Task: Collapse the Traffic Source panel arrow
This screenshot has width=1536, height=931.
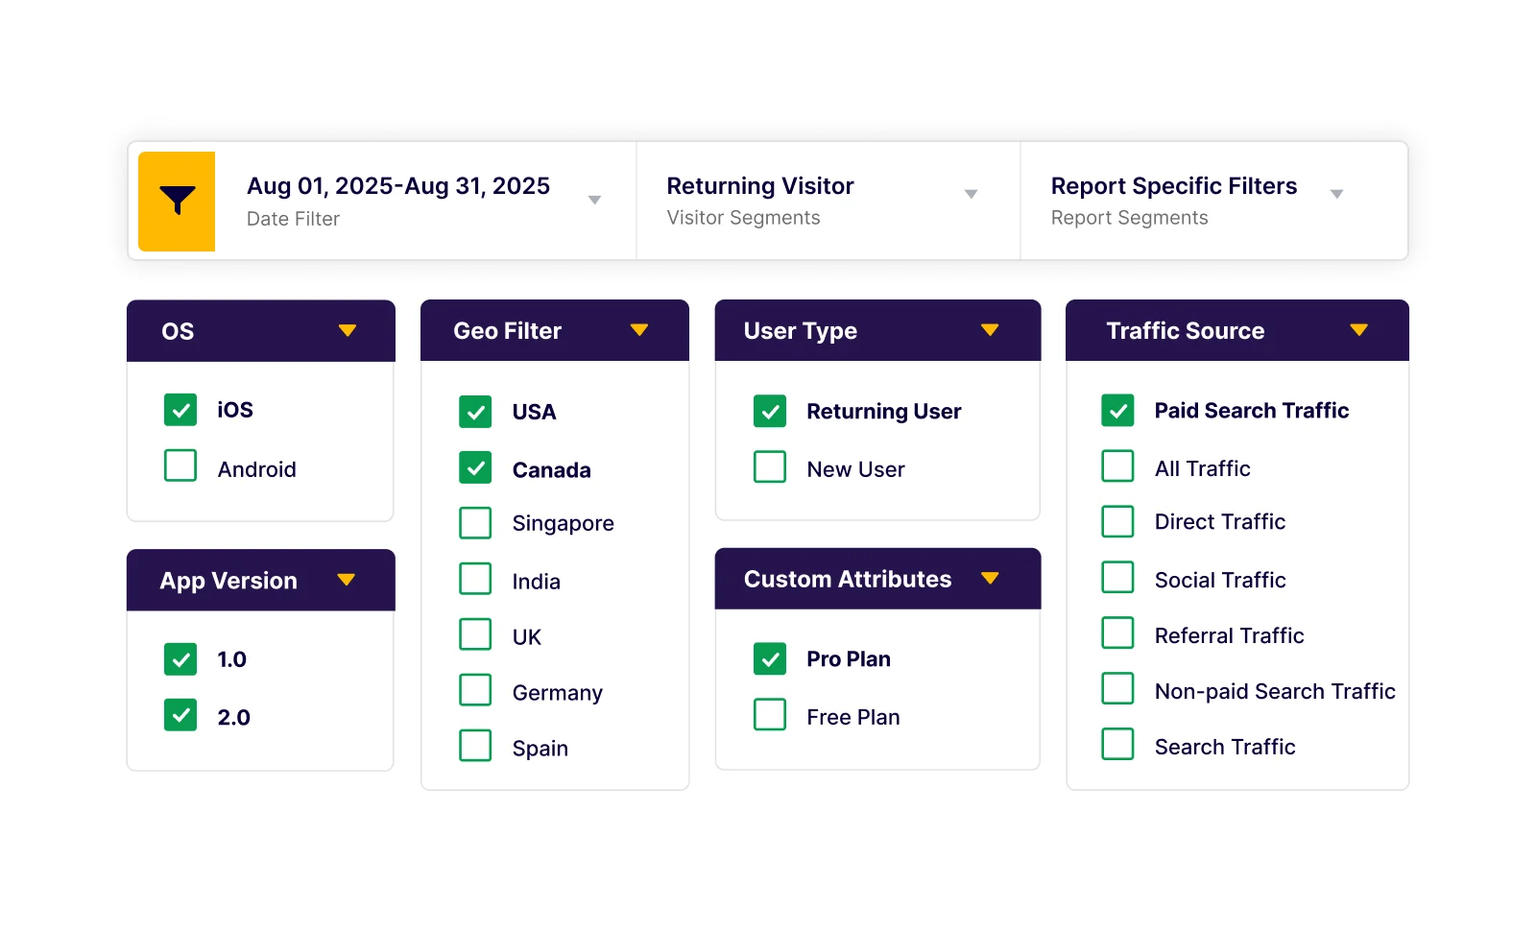Action: (x=1358, y=330)
